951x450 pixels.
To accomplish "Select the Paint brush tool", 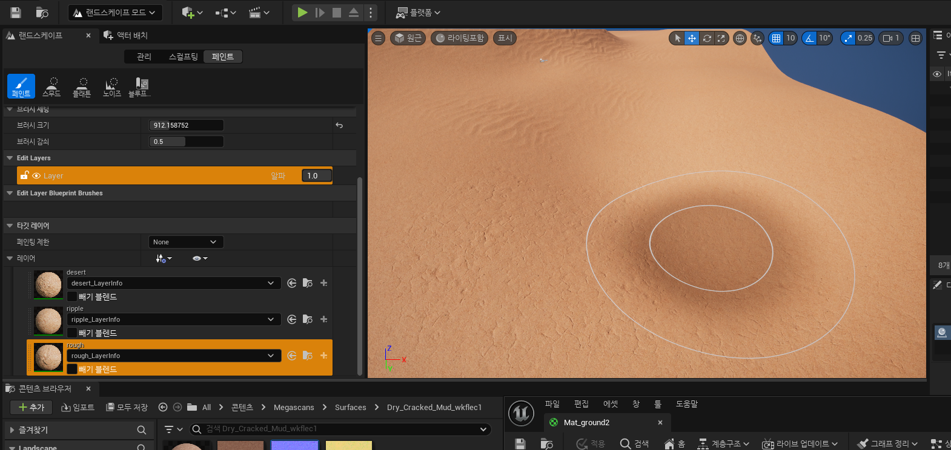I will click(21, 86).
